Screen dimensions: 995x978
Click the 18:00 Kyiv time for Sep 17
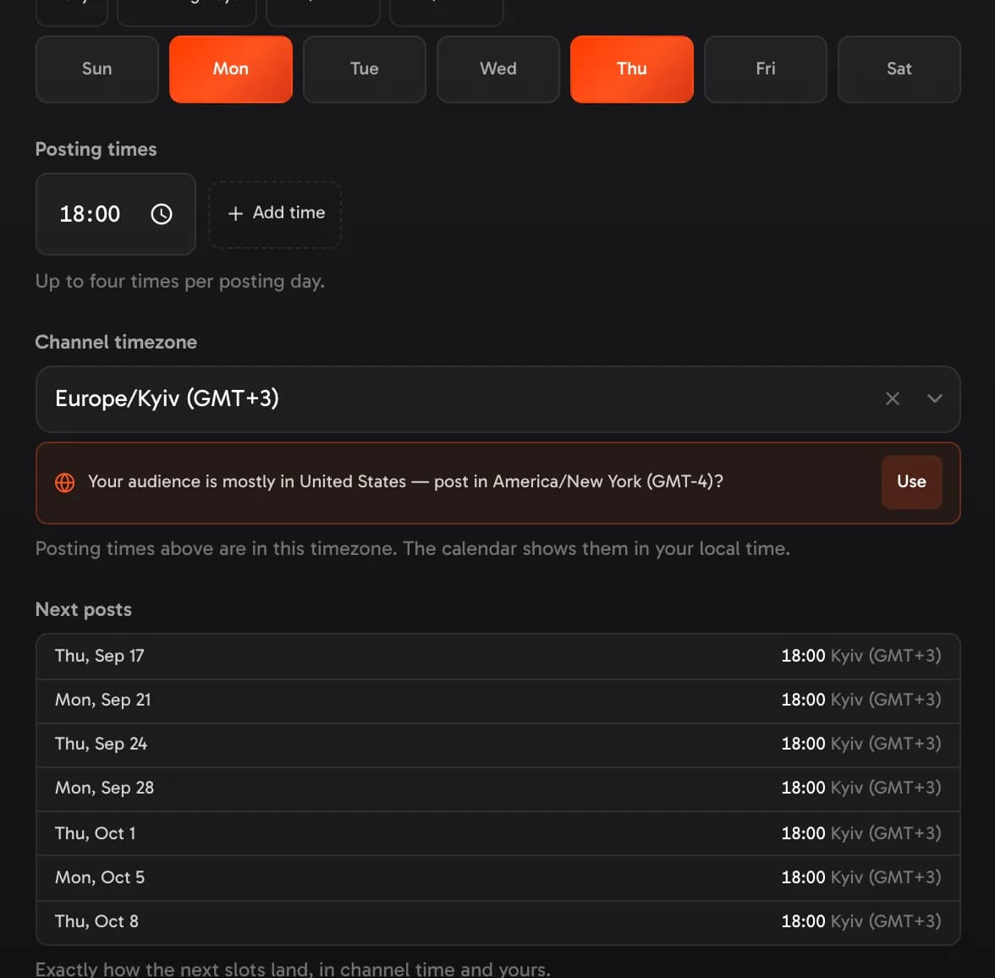(860, 656)
